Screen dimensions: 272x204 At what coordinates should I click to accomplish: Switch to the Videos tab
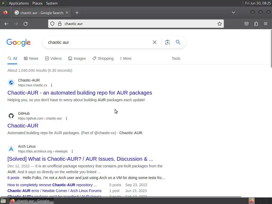[x=53, y=58]
